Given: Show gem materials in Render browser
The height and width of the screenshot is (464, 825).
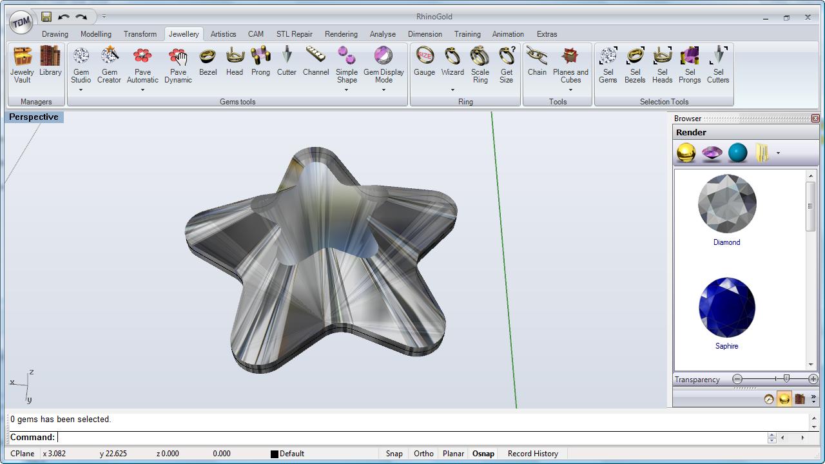Looking at the screenshot, I should point(712,153).
